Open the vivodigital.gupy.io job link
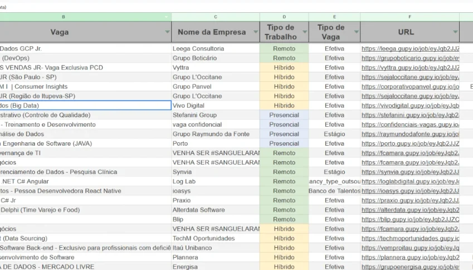 point(410,106)
